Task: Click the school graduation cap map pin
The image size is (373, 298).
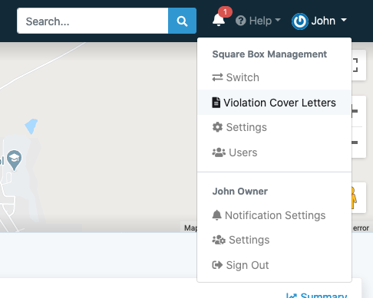Action: click(x=14, y=160)
